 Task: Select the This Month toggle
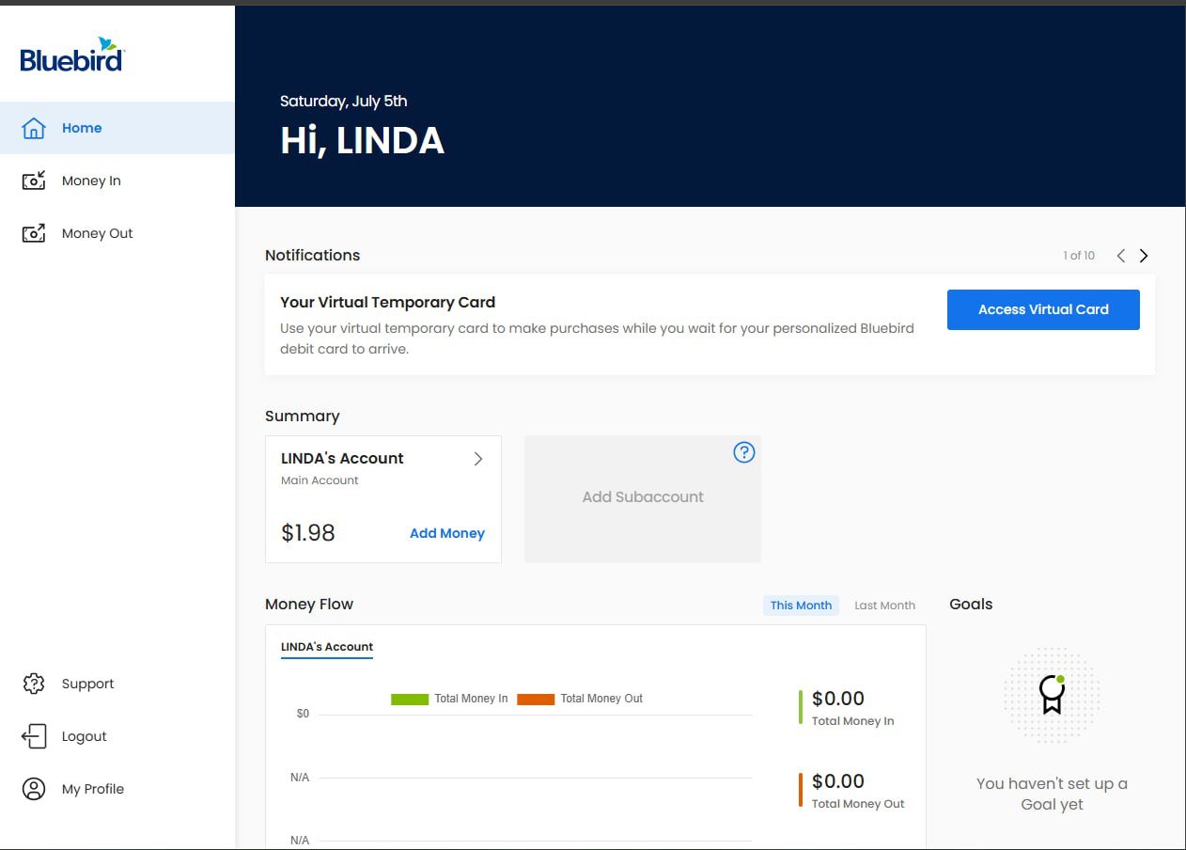click(800, 605)
